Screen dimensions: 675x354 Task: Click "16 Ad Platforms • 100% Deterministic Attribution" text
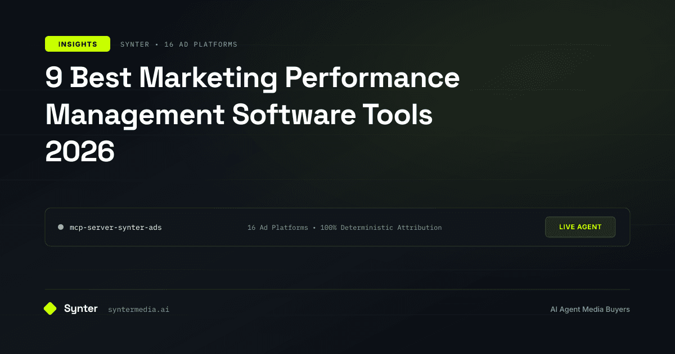344,228
